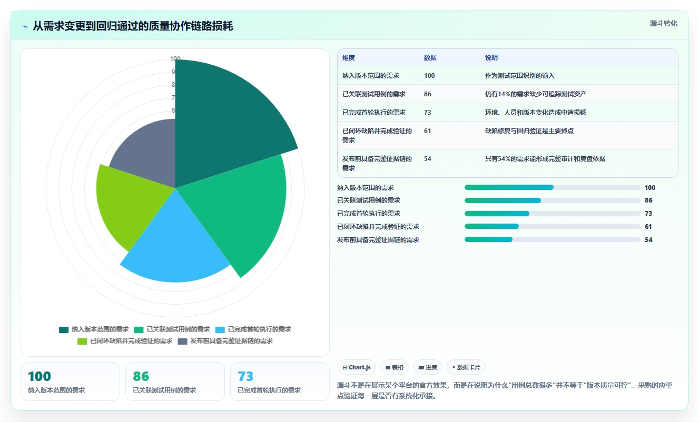Select the Chart.js tag chip
The height and width of the screenshot is (422, 699).
357,367
